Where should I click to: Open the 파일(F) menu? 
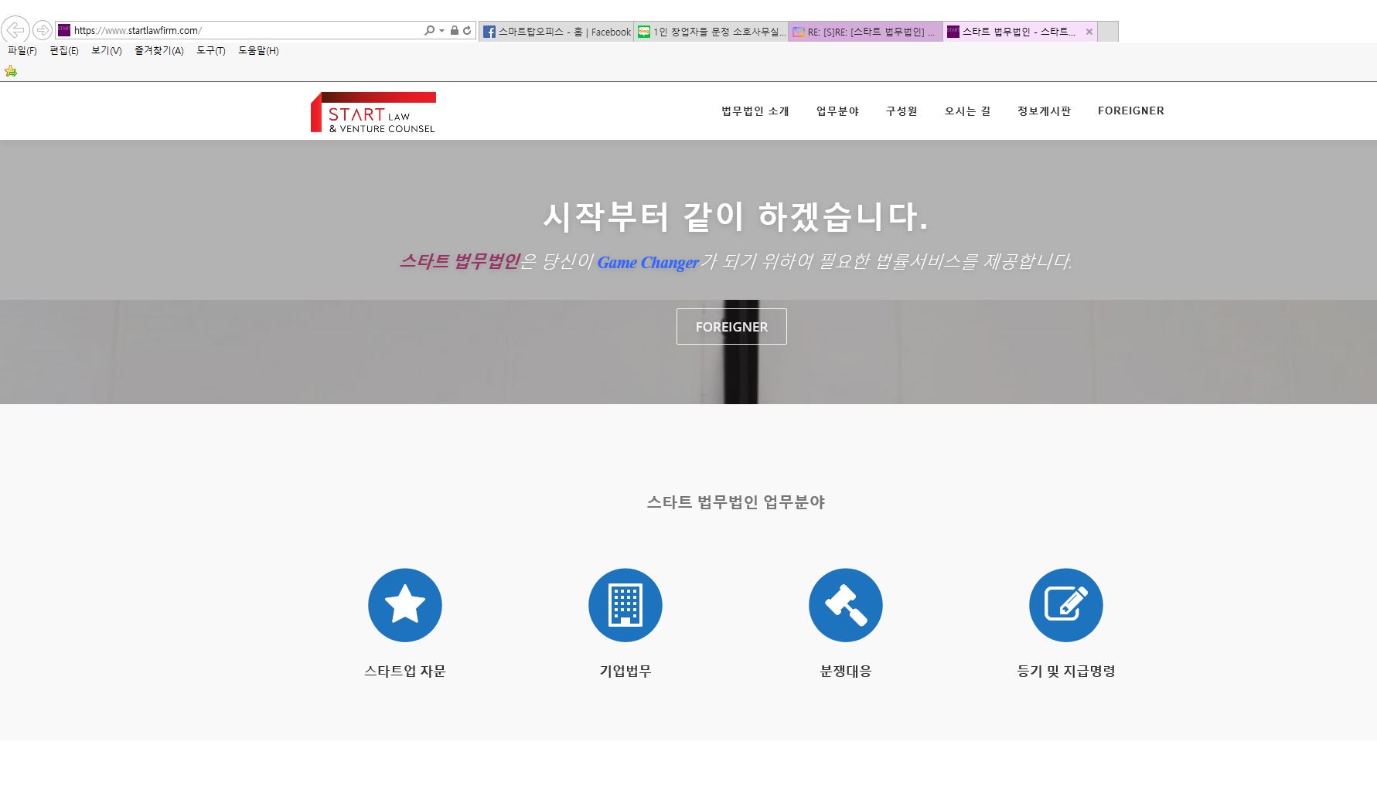[22, 51]
